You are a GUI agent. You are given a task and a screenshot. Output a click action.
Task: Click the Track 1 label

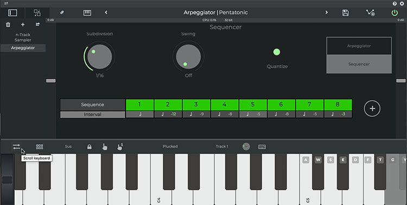pyautogui.click(x=222, y=146)
